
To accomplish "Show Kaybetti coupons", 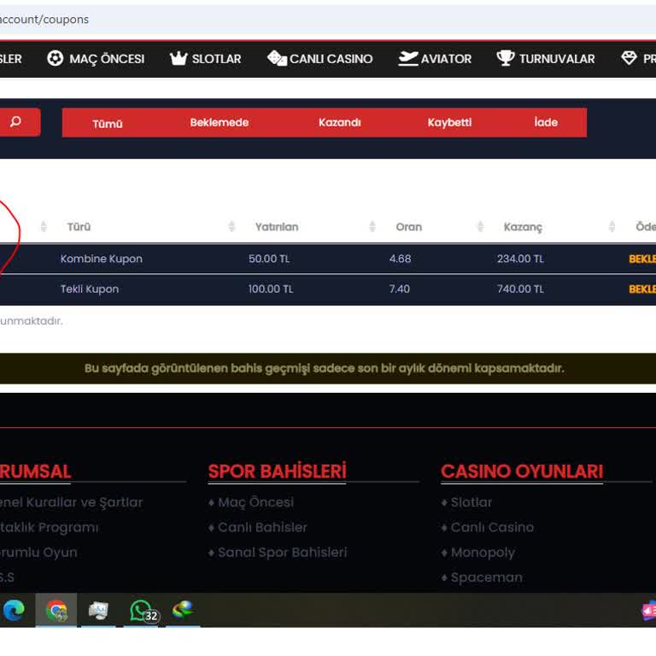I will [x=449, y=123].
